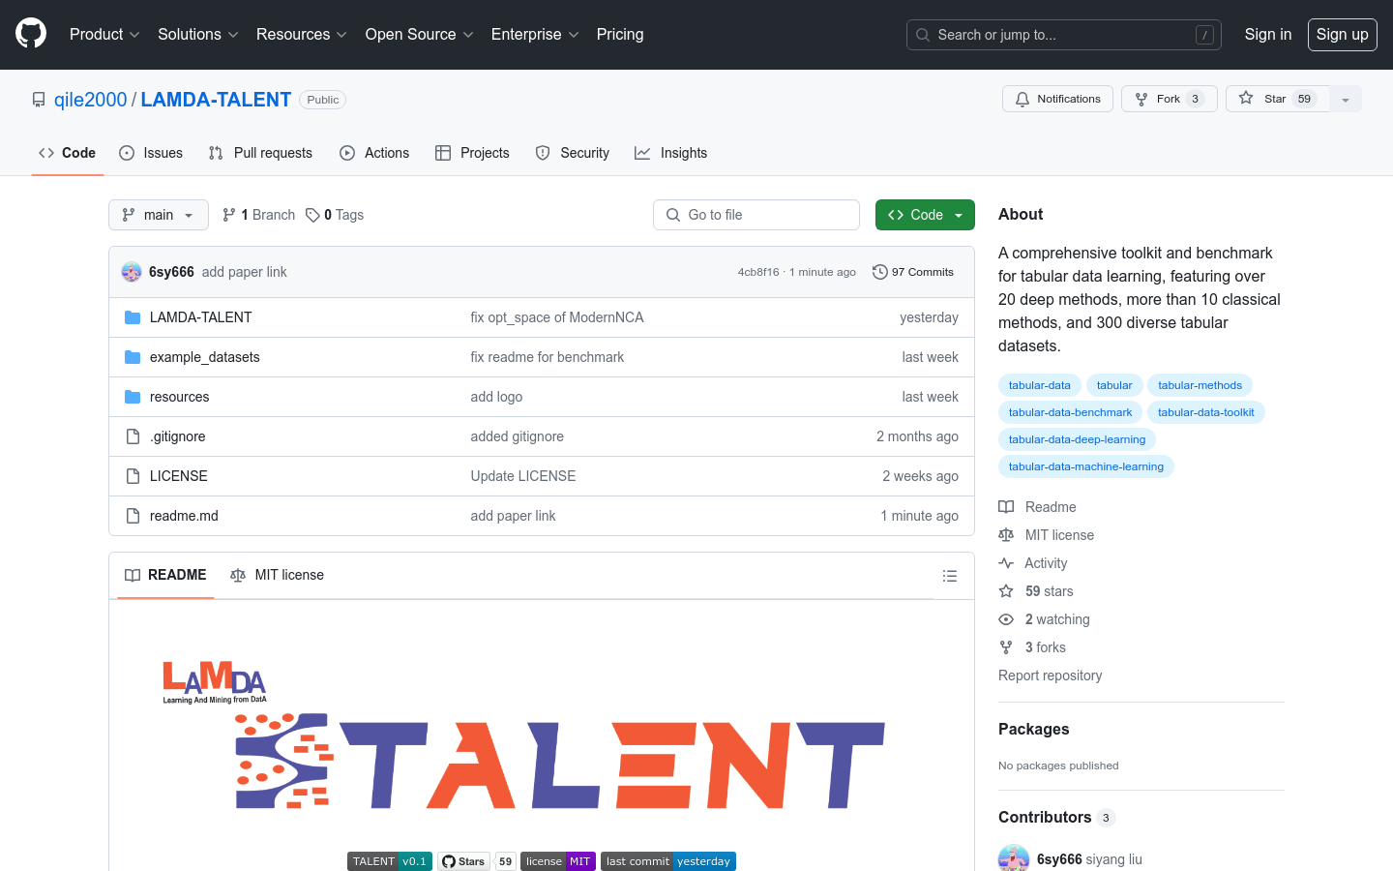Open the tabular-data-machine-learning topic tag
1393x871 pixels.
coord(1086,466)
